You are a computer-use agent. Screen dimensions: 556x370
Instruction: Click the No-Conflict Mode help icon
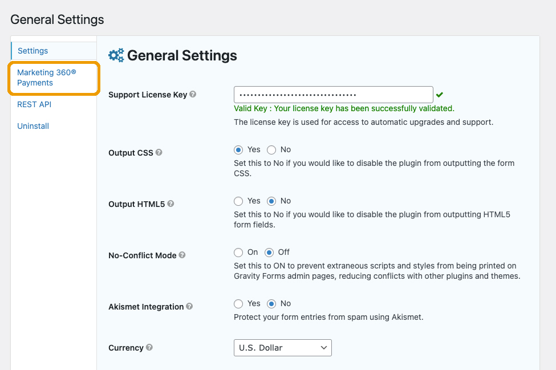pos(182,255)
